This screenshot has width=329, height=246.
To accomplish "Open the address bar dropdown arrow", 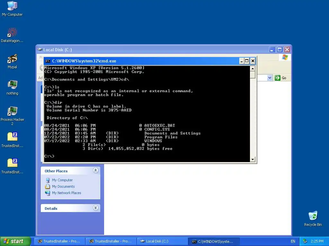I will point(270,78).
